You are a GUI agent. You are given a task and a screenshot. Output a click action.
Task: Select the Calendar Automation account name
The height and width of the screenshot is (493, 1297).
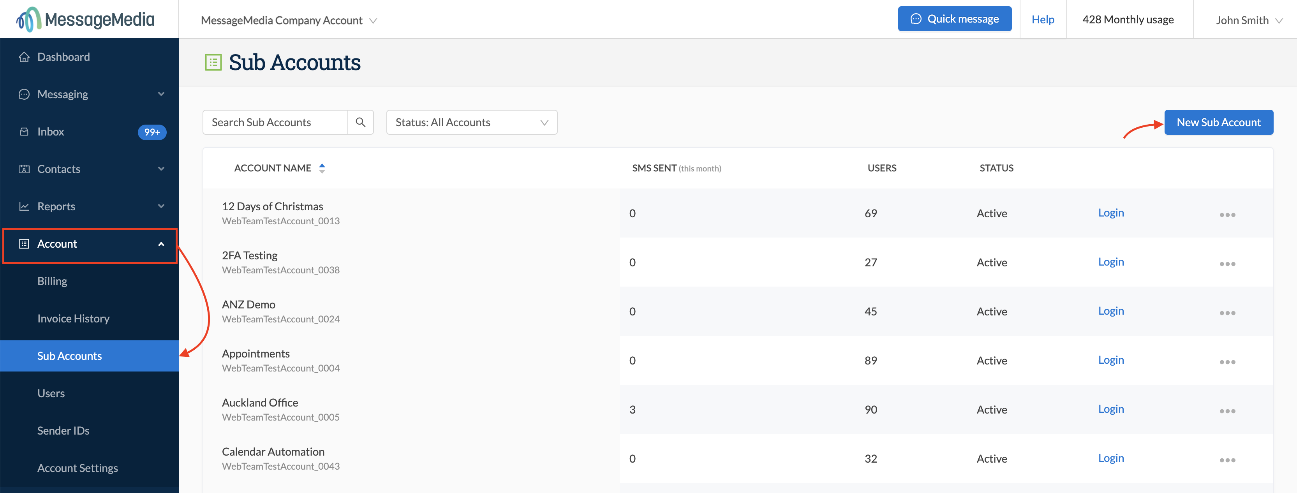pos(273,452)
